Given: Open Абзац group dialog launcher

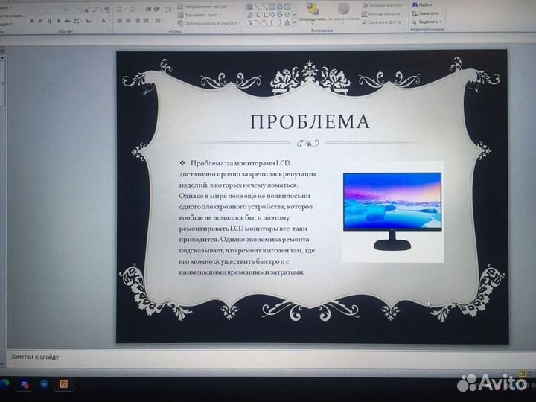Looking at the screenshot, I should click(240, 31).
